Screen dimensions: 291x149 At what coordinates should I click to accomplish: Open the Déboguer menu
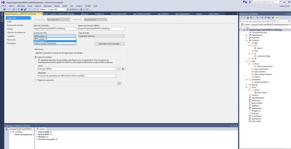point(48,6)
